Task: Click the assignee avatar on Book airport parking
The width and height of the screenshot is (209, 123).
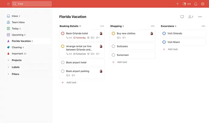Action: (x=101, y=71)
